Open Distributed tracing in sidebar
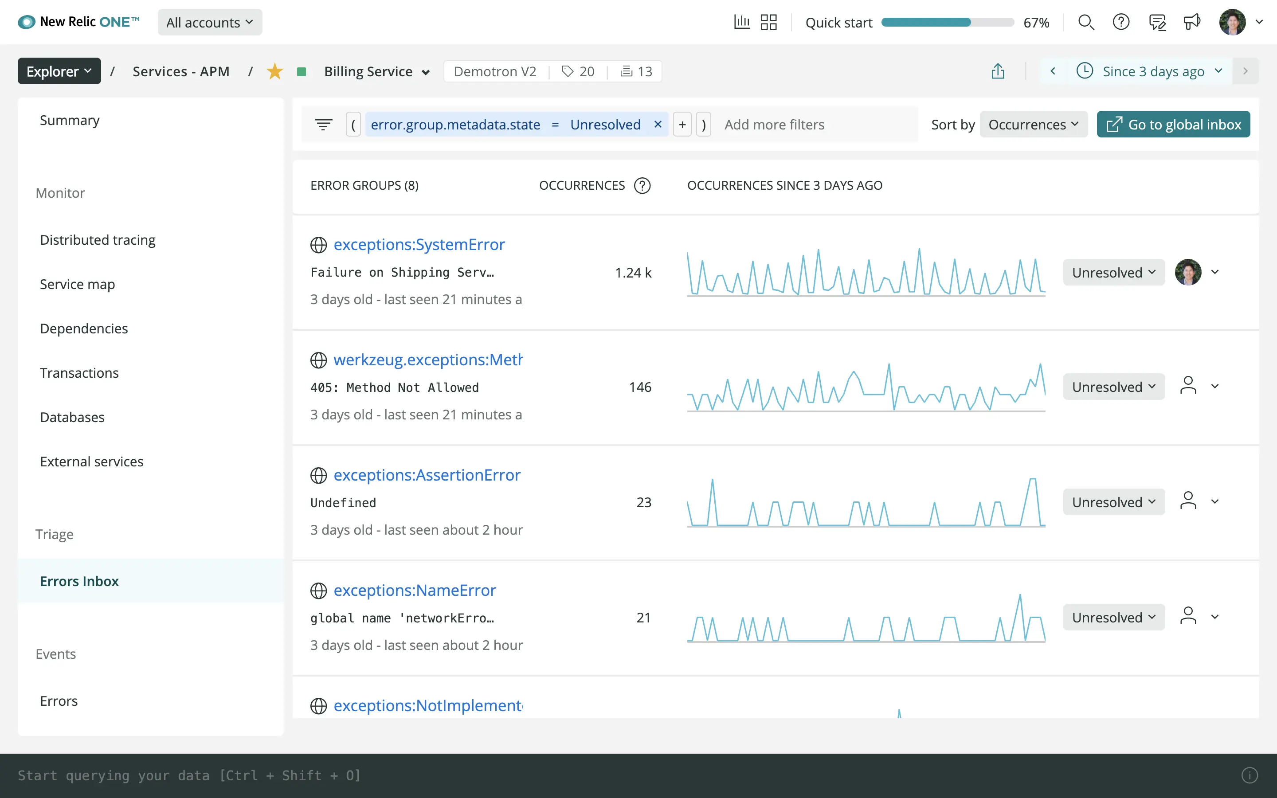Image resolution: width=1277 pixels, height=798 pixels. tap(151, 239)
